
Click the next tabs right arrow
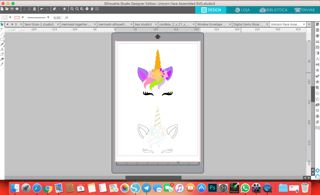[12, 24]
